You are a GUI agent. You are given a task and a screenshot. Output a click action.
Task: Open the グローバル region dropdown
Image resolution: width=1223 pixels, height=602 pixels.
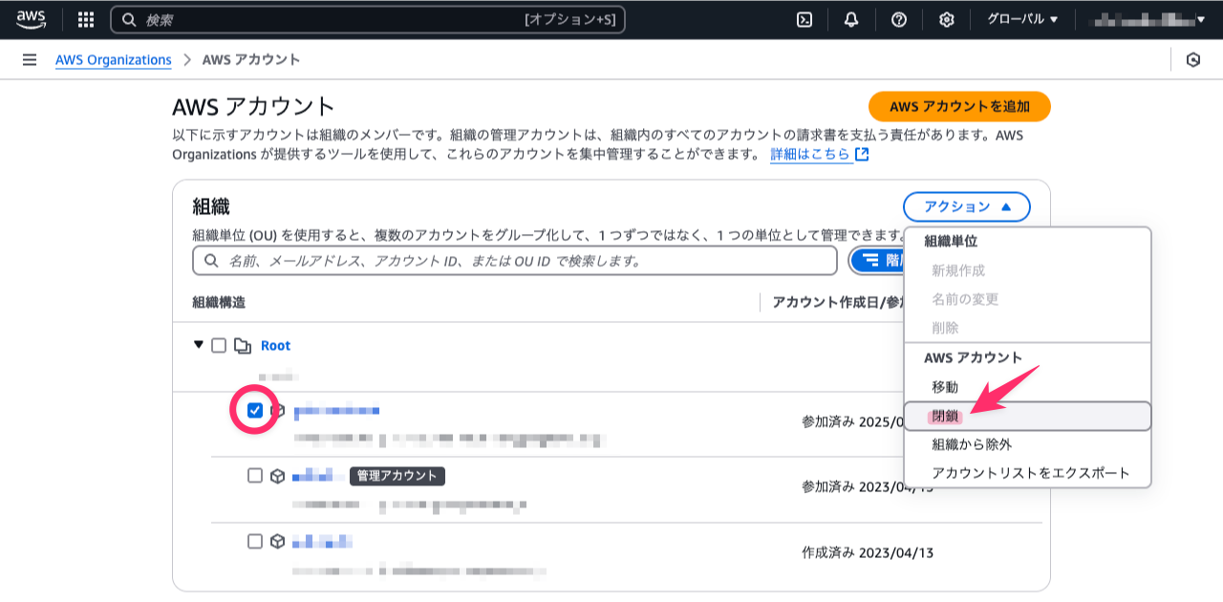tap(1022, 19)
